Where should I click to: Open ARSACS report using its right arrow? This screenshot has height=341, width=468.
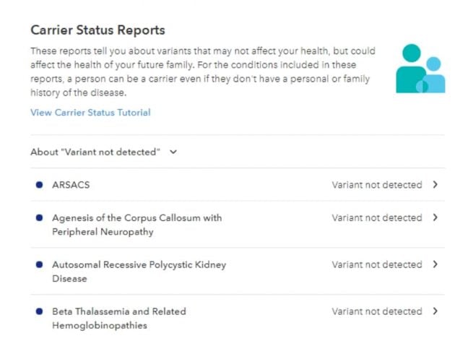click(435, 184)
